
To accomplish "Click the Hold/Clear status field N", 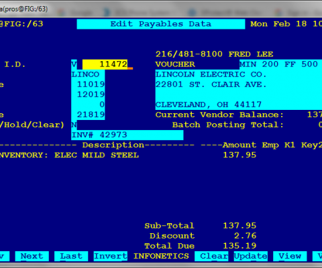I will coord(74,125).
